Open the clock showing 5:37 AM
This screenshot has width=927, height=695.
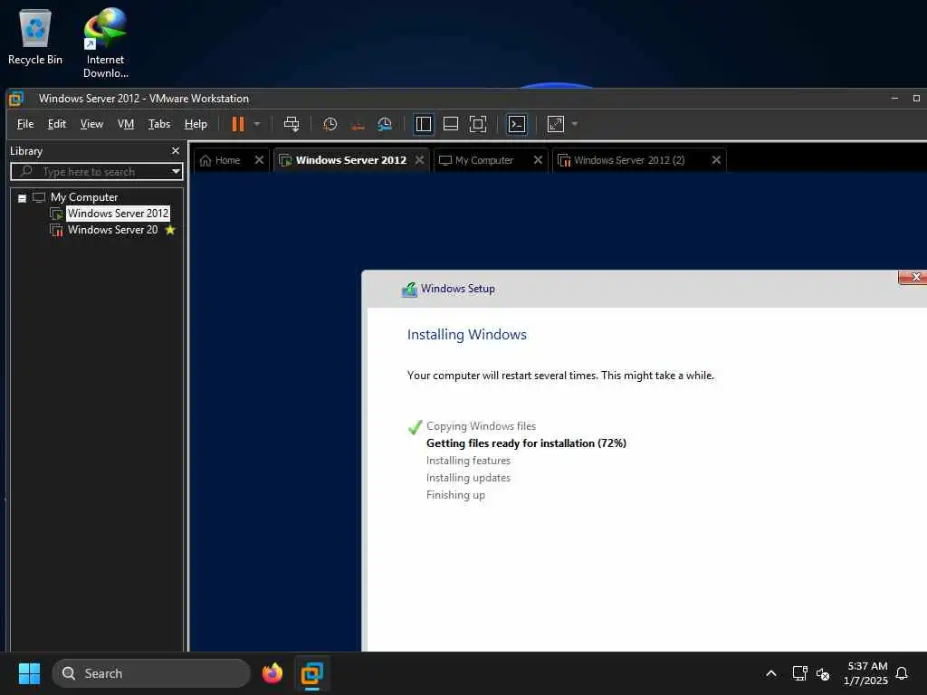pos(866,673)
